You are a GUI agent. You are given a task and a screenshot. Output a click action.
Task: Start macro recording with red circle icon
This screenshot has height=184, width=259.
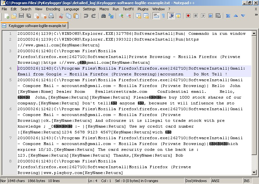pyautogui.click(x=188, y=16)
